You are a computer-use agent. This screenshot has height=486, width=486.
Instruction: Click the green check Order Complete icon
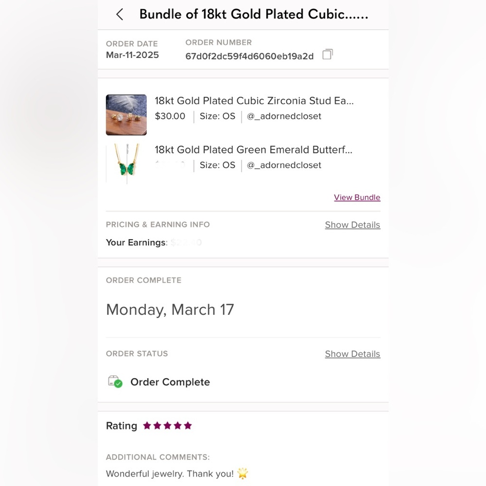click(x=115, y=382)
